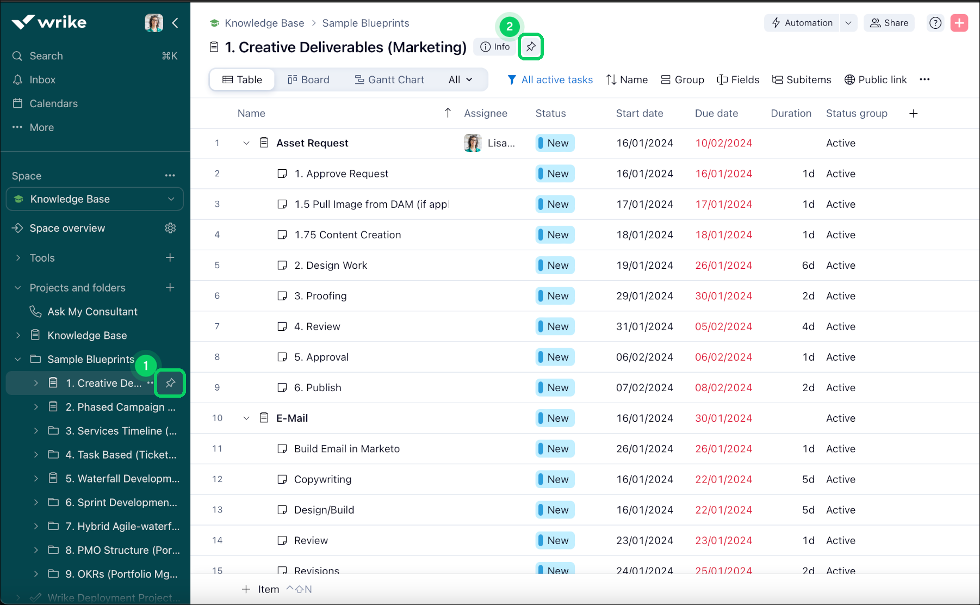This screenshot has height=605, width=980.
Task: Toggle checkbox for 1. Approve Request task
Action: 282,174
